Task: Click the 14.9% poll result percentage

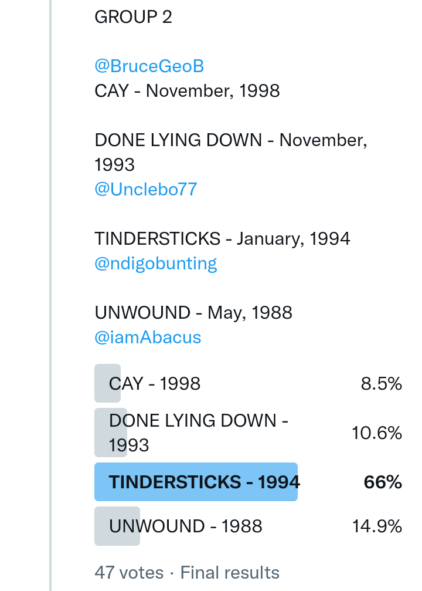Action: click(376, 526)
